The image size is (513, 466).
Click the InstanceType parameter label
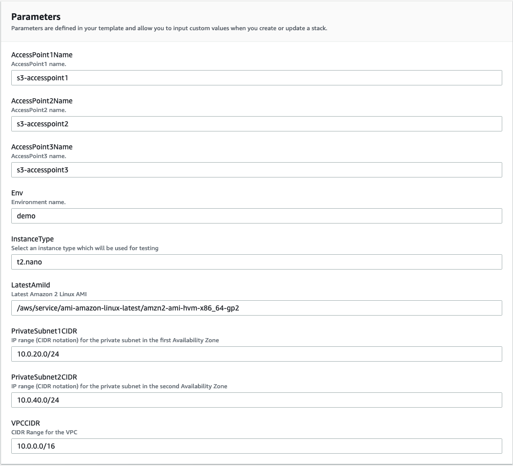[x=32, y=239]
